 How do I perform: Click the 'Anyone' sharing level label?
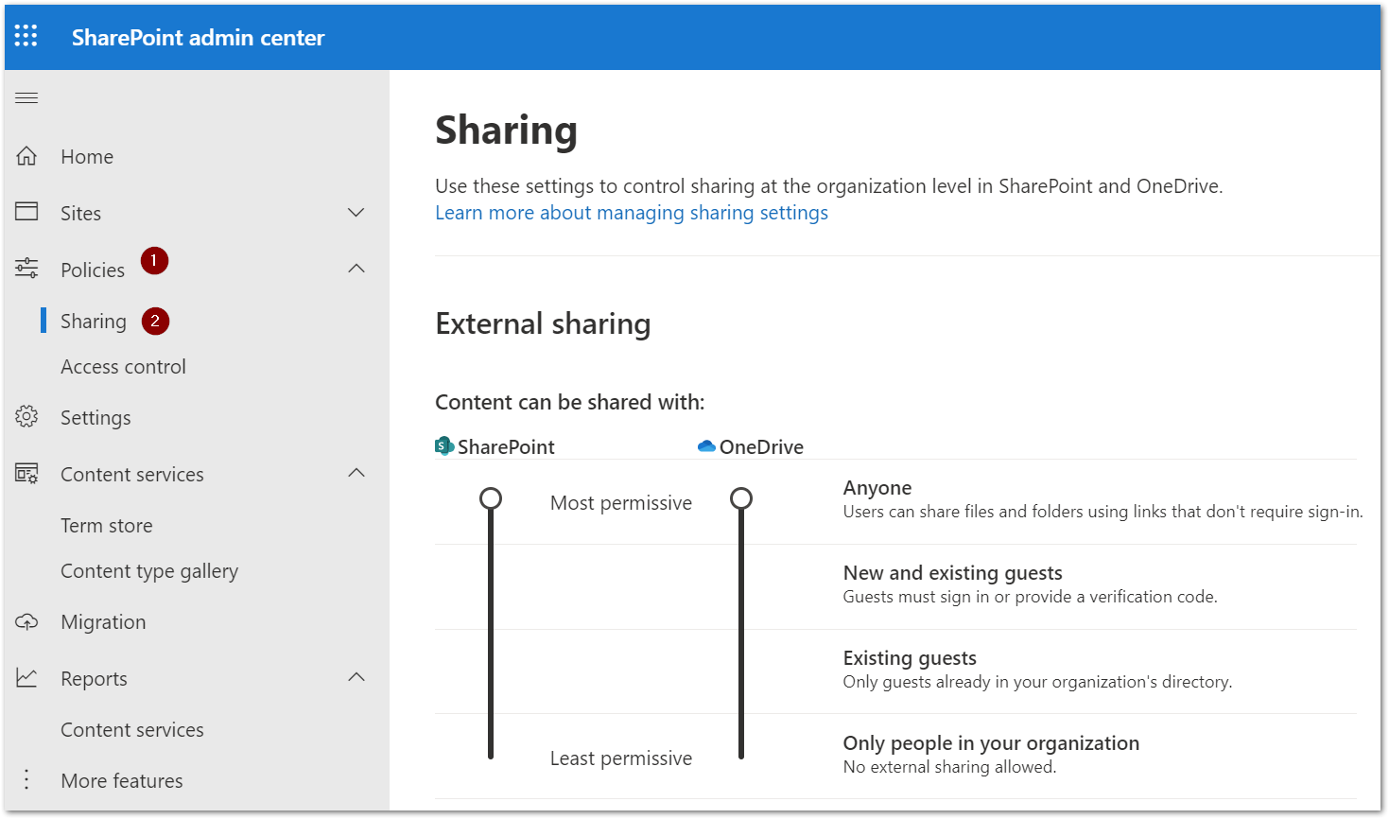(877, 488)
